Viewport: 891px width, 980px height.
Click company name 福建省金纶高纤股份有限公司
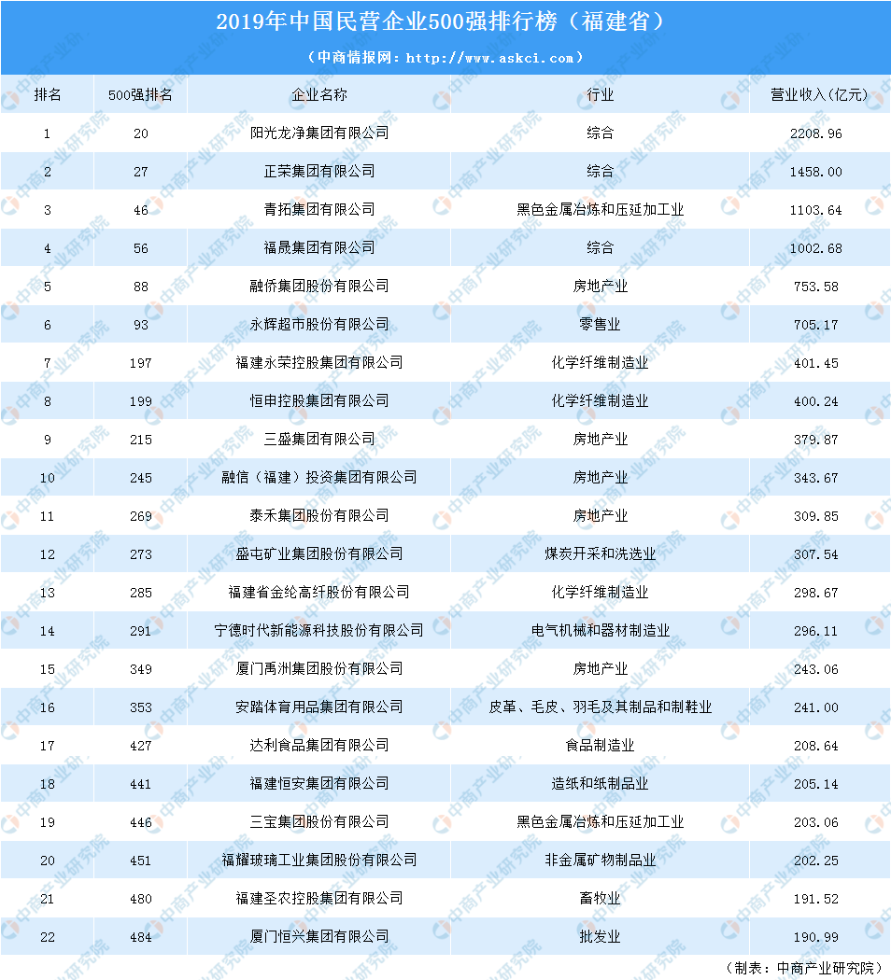318,593
